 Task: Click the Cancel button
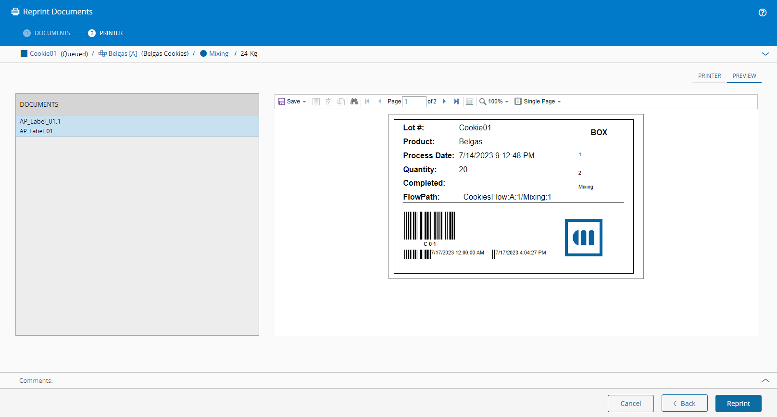[630, 404]
